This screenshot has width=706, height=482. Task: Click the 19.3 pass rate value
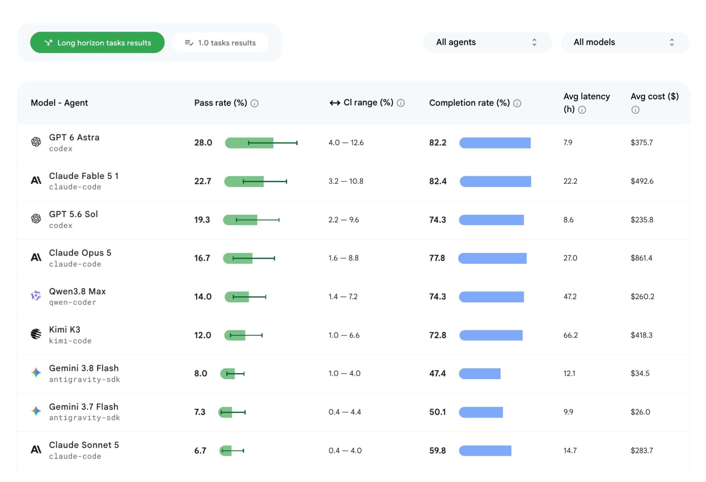tap(202, 220)
